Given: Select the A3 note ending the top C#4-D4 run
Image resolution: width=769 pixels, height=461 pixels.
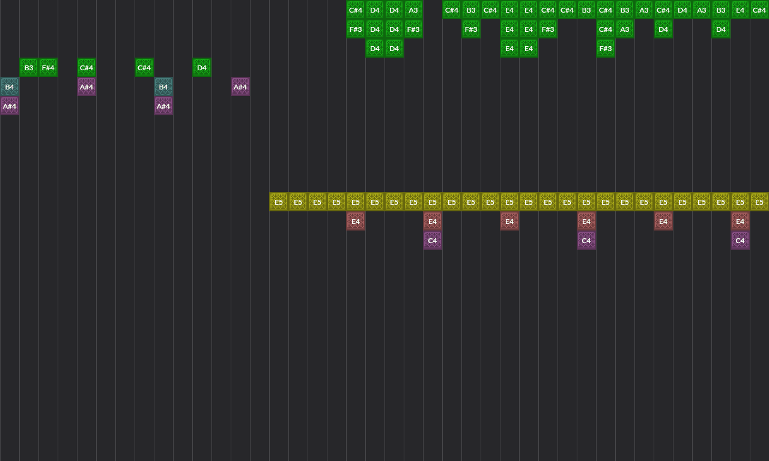Looking at the screenshot, I should tap(413, 10).
